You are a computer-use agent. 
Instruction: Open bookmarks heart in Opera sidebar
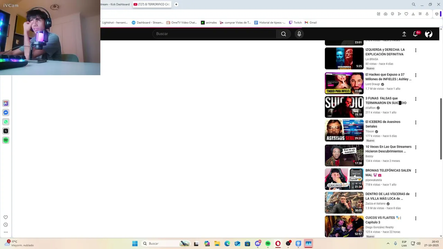(6, 218)
